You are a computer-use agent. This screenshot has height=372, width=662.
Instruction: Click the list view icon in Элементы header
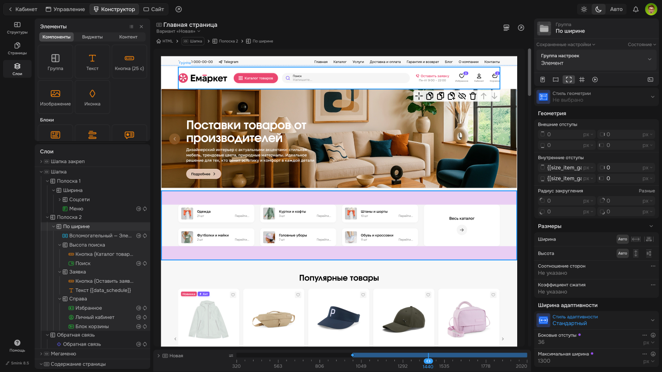click(131, 27)
